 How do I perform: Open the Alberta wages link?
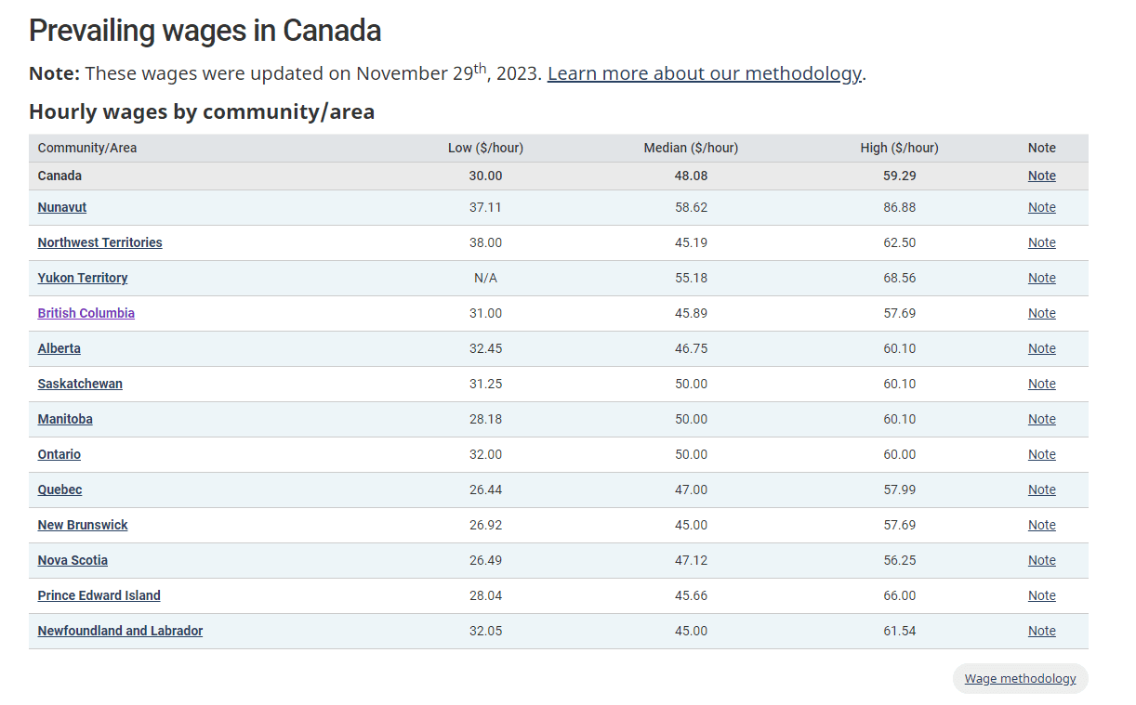(59, 348)
